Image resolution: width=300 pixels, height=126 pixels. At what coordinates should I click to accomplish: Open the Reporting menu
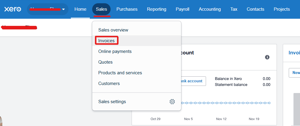point(157,9)
